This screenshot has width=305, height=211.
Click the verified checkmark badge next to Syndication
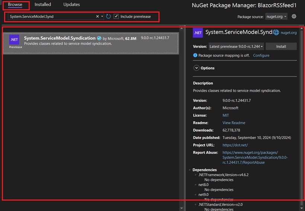click(99, 38)
